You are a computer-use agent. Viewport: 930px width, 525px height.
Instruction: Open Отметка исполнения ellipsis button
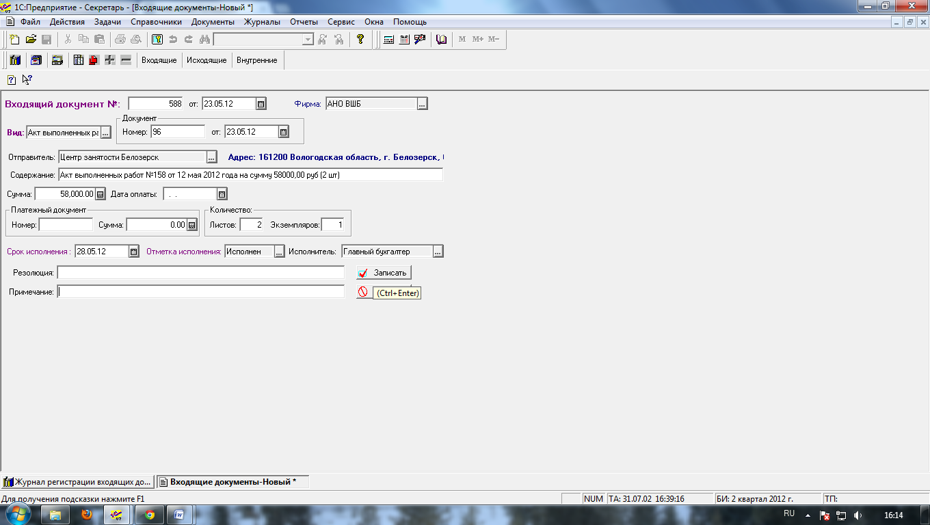280,252
